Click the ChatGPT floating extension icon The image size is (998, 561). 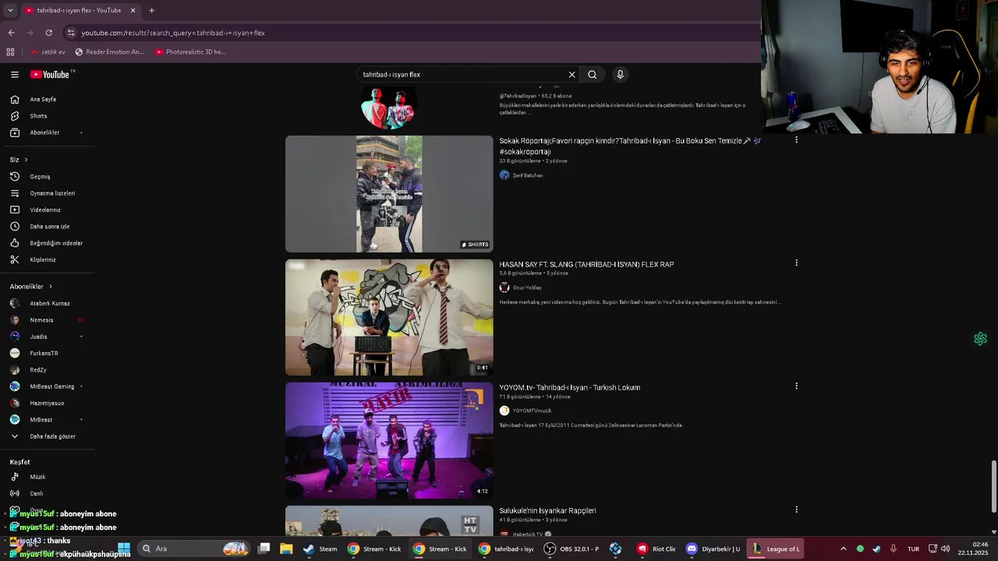coord(980,339)
